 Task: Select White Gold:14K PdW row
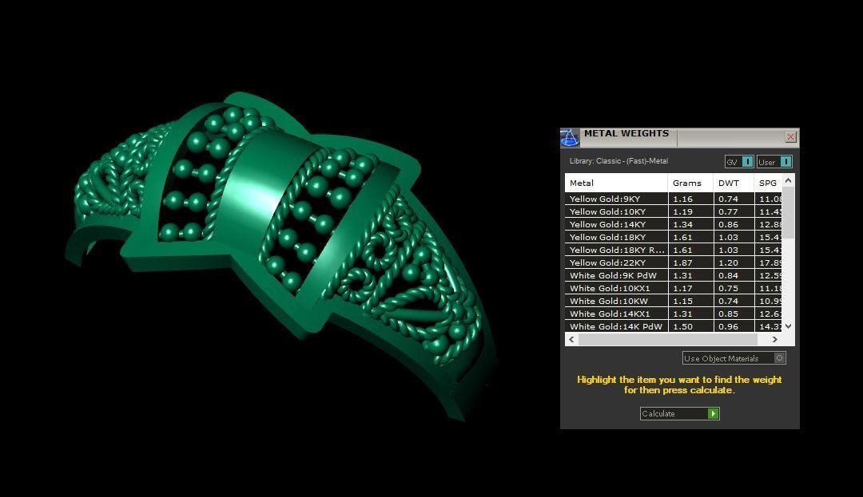pos(673,326)
